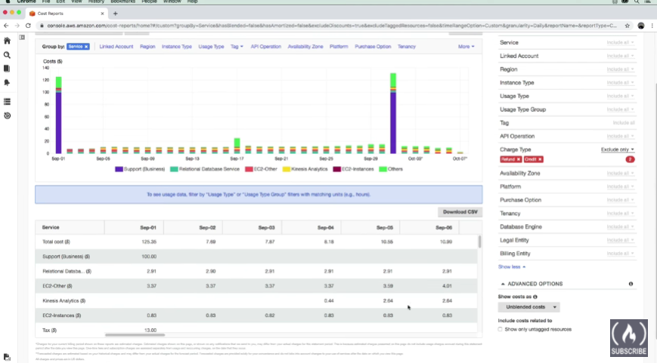Screen dimensions: 657x363
Task: Click the Support (Business) purple legend swatch
Action: 119,169
